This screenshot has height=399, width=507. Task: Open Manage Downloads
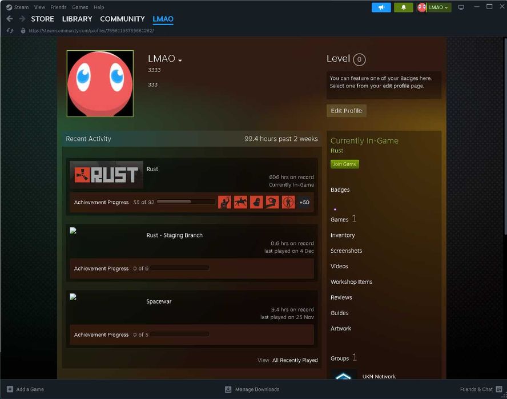(x=257, y=389)
